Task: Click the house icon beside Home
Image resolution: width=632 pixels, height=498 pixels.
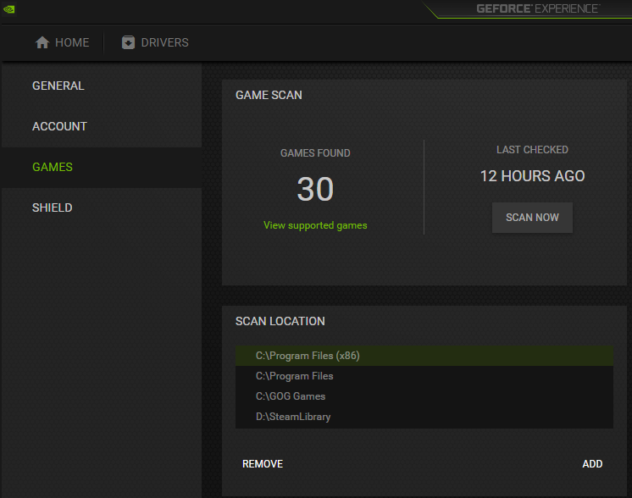Action: pos(42,42)
